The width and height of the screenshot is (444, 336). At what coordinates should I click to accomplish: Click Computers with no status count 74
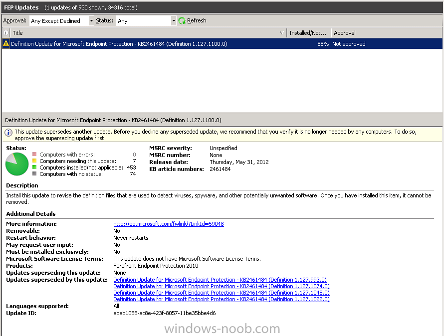[133, 174]
